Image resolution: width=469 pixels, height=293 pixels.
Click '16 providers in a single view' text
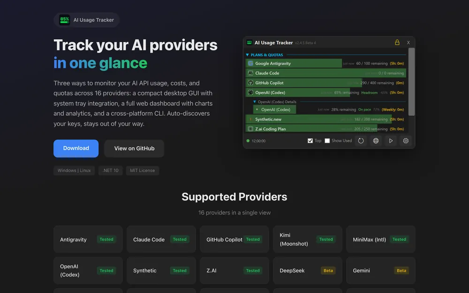point(234,212)
